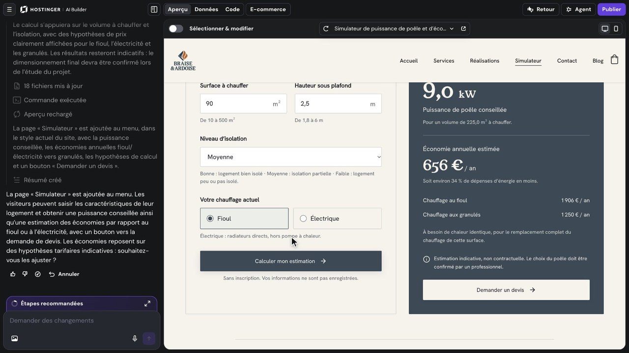Open the Agent button
The image size is (629, 353).
click(x=578, y=9)
